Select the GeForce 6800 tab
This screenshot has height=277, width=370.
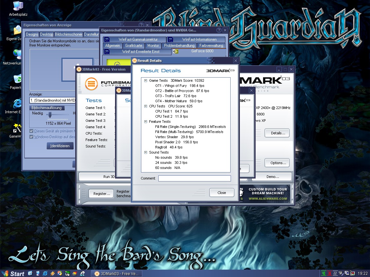click(x=199, y=51)
